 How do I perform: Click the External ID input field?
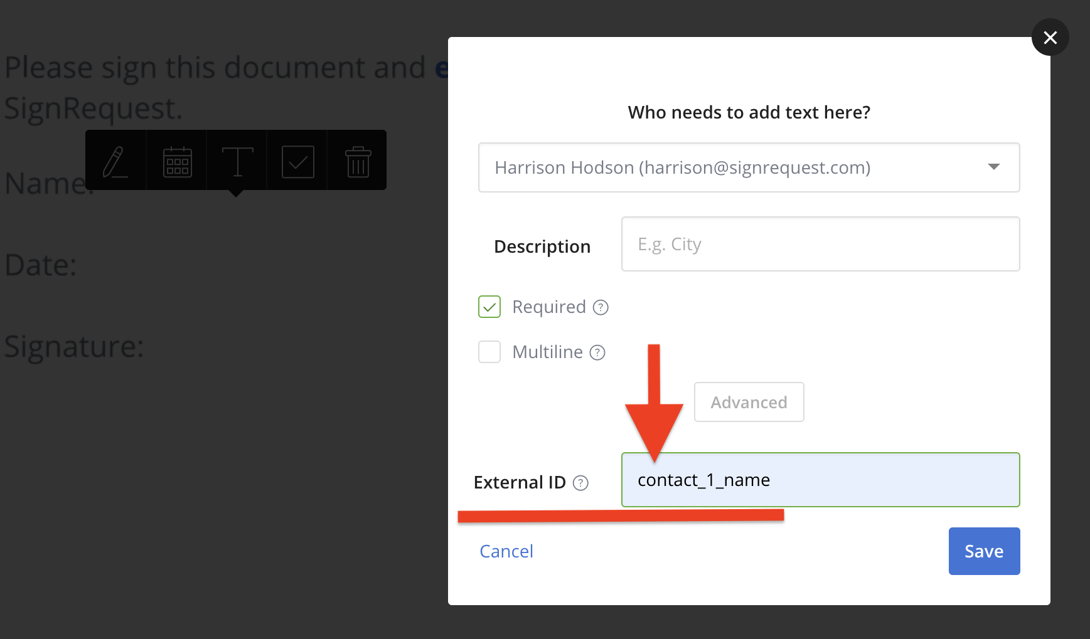[820, 480]
